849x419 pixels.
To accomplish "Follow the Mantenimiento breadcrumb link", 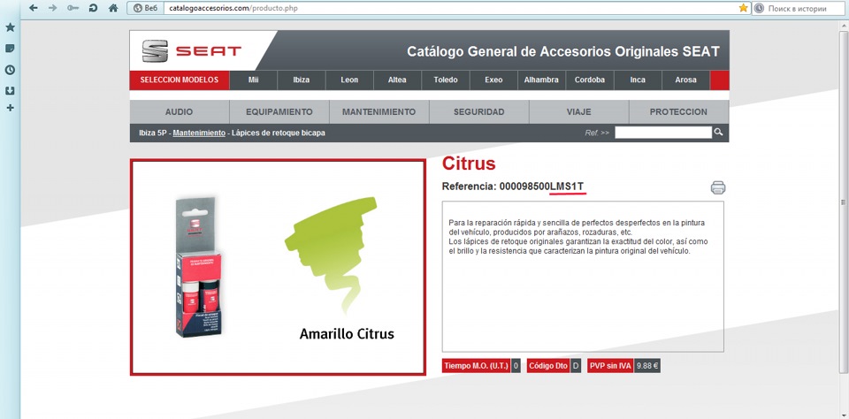I will pyautogui.click(x=199, y=133).
